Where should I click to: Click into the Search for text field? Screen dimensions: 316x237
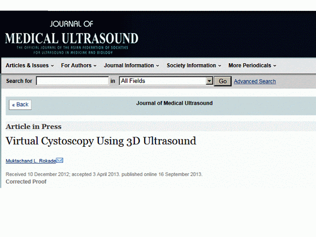pyautogui.click(x=73, y=81)
